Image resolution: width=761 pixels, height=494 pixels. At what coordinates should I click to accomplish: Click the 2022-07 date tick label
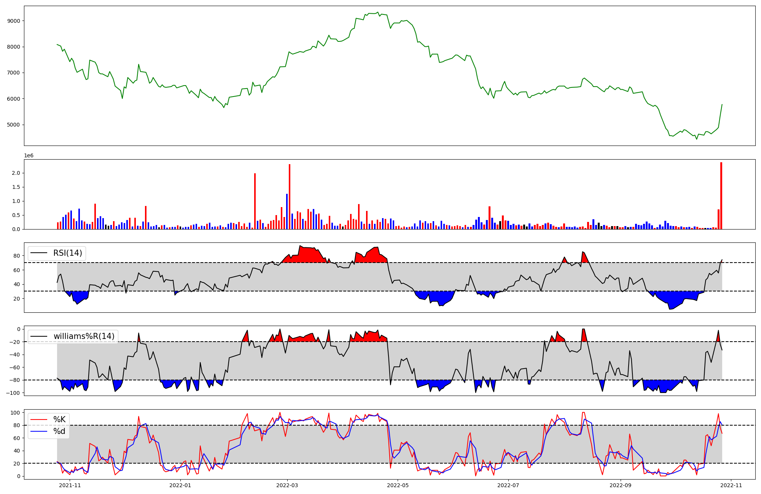[x=508, y=485]
